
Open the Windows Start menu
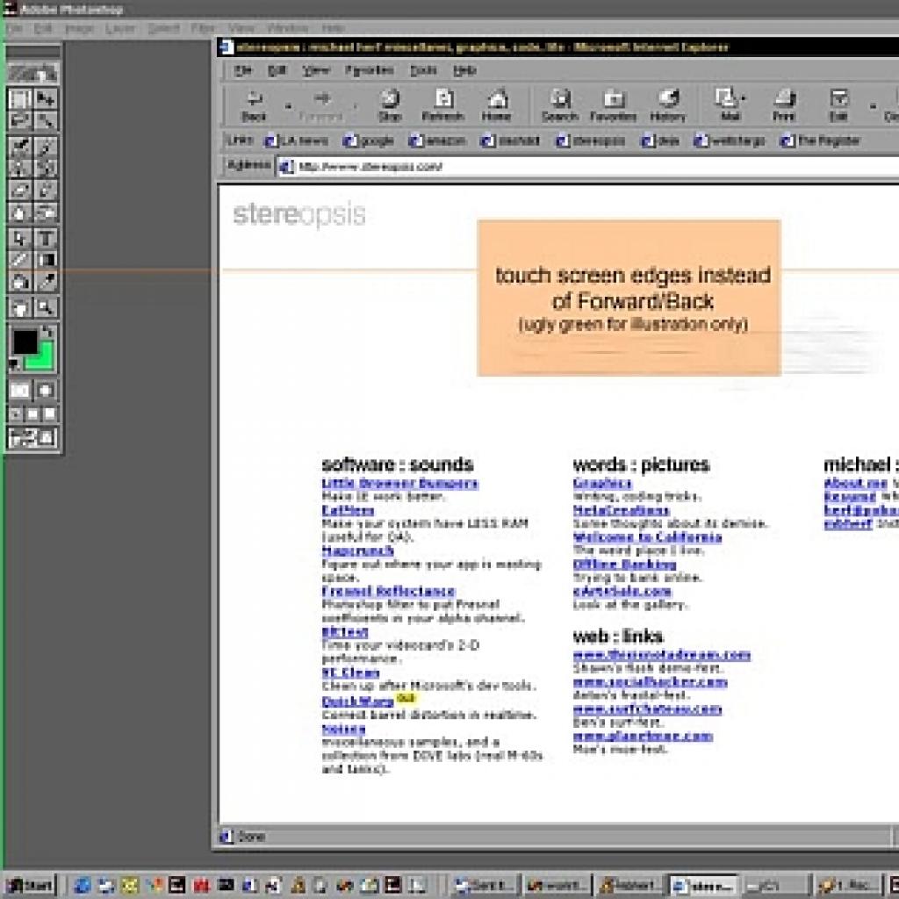coord(30,885)
